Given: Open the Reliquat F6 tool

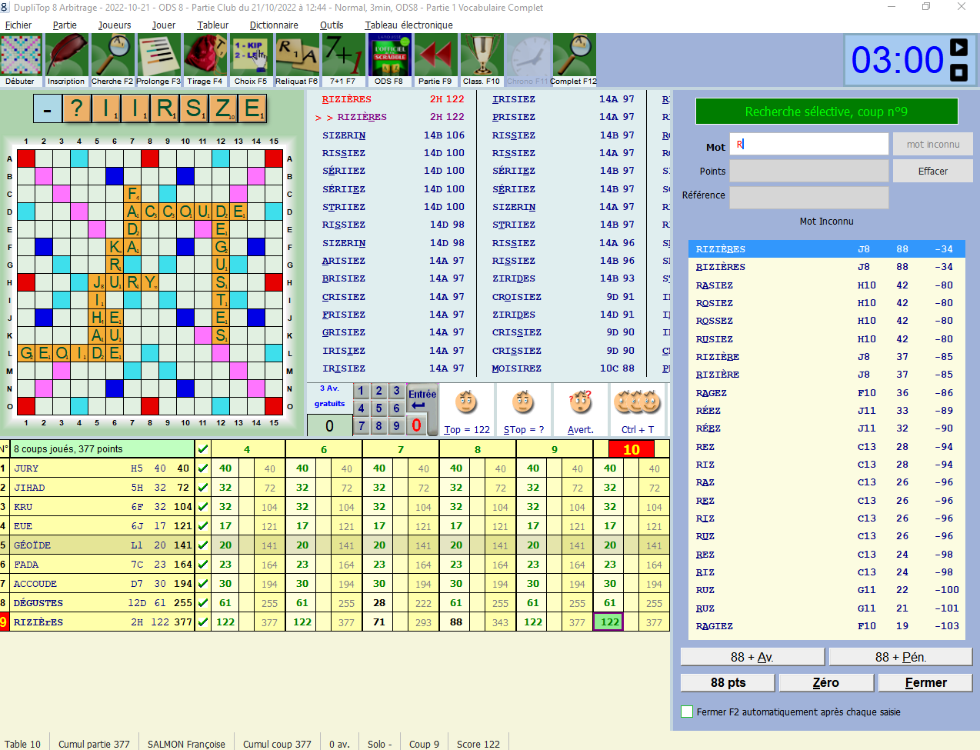Looking at the screenshot, I should (297, 59).
